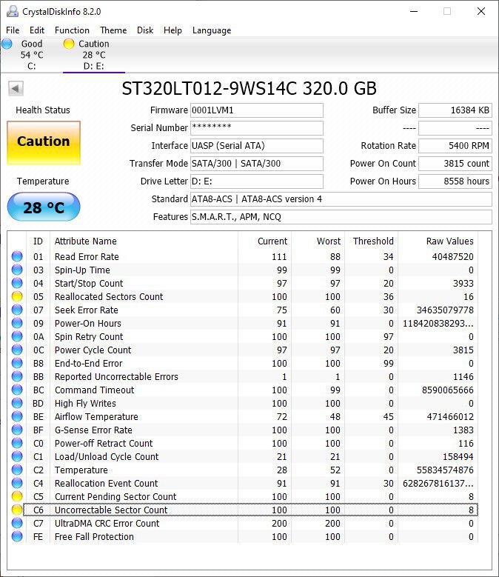This screenshot has width=499, height=577.
Task: Click the yellow Caution status circle for D: E:
Action: pyautogui.click(x=69, y=44)
